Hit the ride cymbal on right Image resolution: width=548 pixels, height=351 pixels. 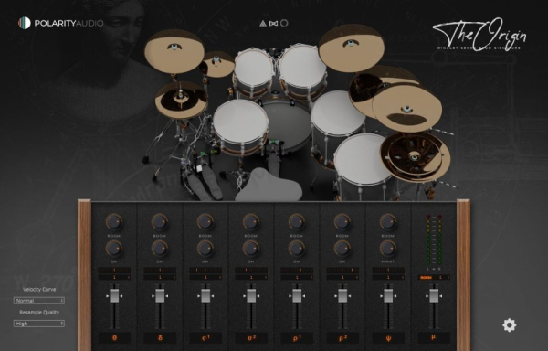407,109
